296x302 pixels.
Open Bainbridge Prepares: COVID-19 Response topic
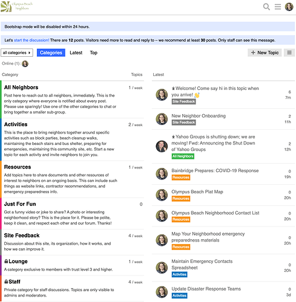click(x=215, y=170)
